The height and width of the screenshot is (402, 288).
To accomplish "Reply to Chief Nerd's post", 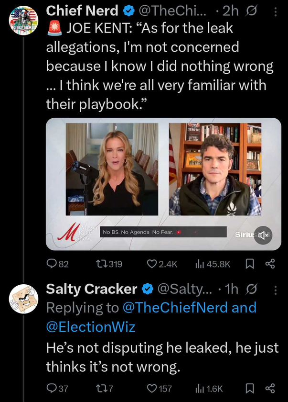I will (52, 264).
